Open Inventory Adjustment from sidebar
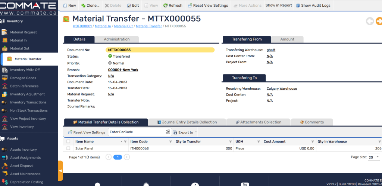The height and width of the screenshot is (186, 382). pyautogui.click(x=27, y=94)
